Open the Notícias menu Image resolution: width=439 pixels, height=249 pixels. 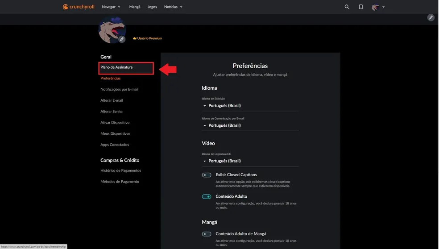173,7
